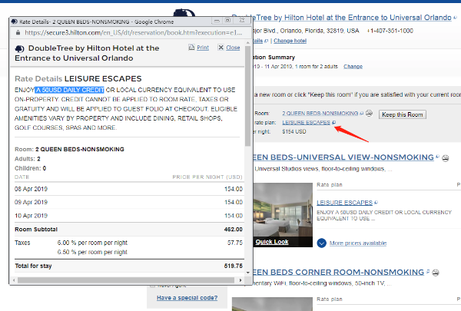The width and height of the screenshot is (461, 311).
Task: Click the horizontal scrollbar left arrow in popup
Action: click(x=13, y=280)
